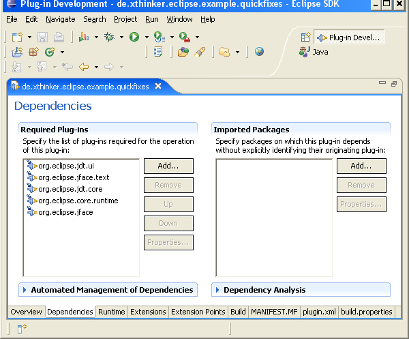Click the External Tools toolbox icon
Image resolution: width=409 pixels, height=339 pixels.
coord(185,37)
